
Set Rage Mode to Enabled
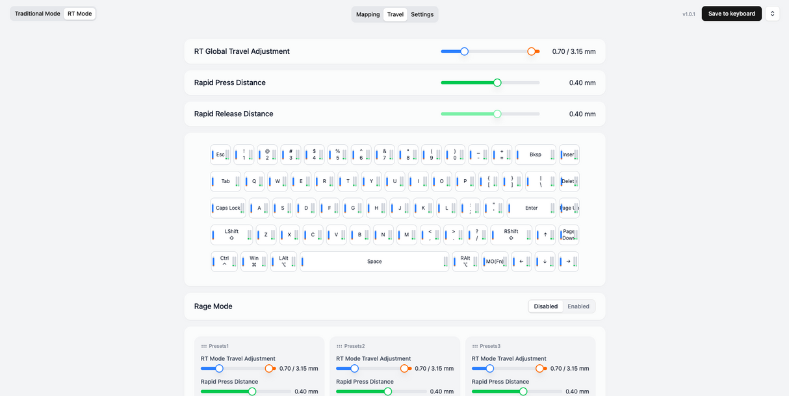[578, 306]
